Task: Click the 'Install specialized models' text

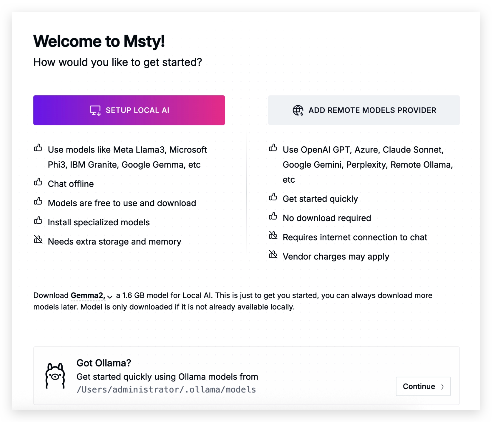Action: click(99, 222)
